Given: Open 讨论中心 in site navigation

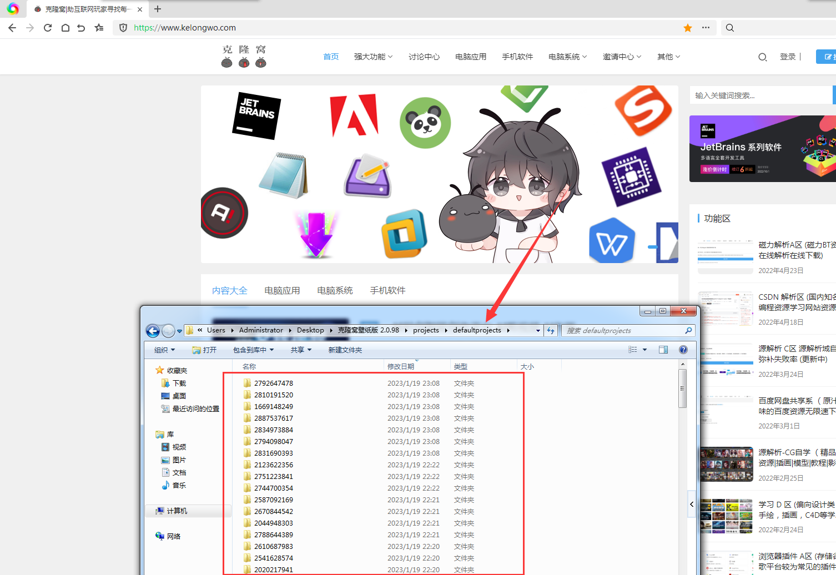Looking at the screenshot, I should (x=424, y=57).
